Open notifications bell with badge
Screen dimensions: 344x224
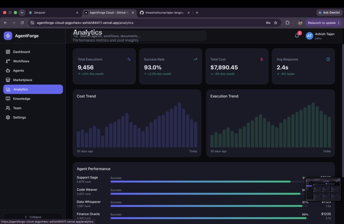(x=297, y=35)
